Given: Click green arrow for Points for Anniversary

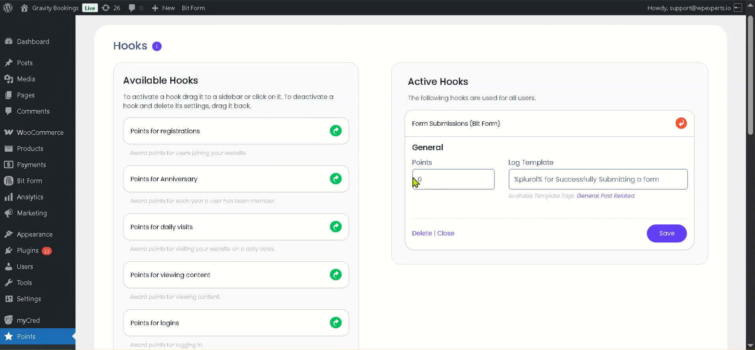Looking at the screenshot, I should click(335, 179).
